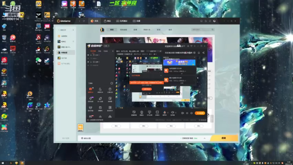This screenshot has height=165, width=293.
Task: Select the highlighted League of Legends sidebar entry
Action: pyautogui.click(x=66, y=52)
